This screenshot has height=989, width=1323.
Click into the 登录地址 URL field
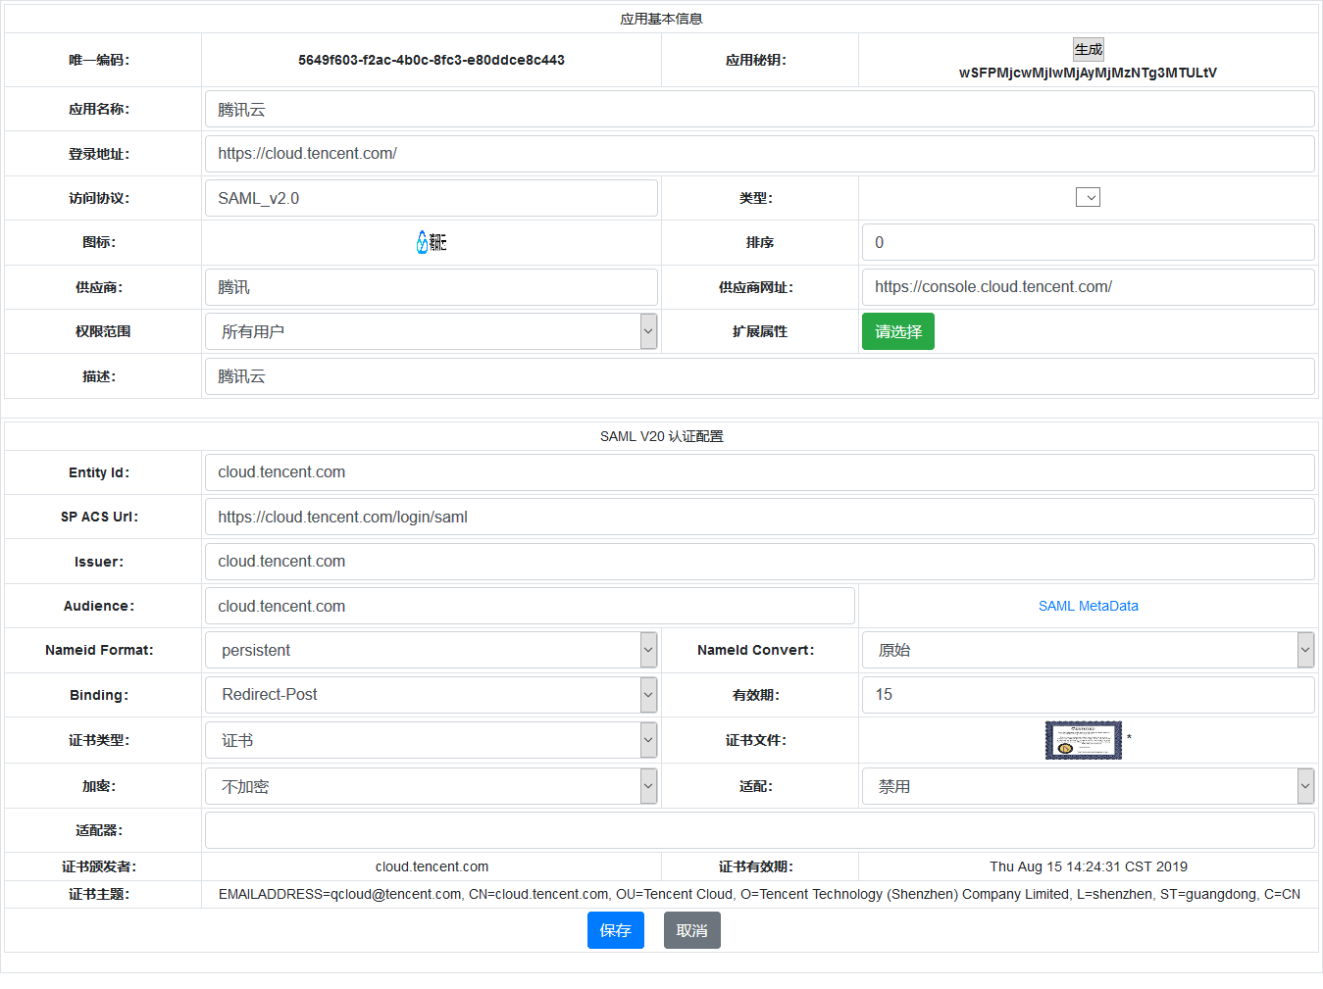point(758,154)
